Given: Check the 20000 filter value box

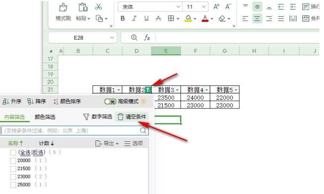Looking at the screenshot, I should (x=13, y=160).
